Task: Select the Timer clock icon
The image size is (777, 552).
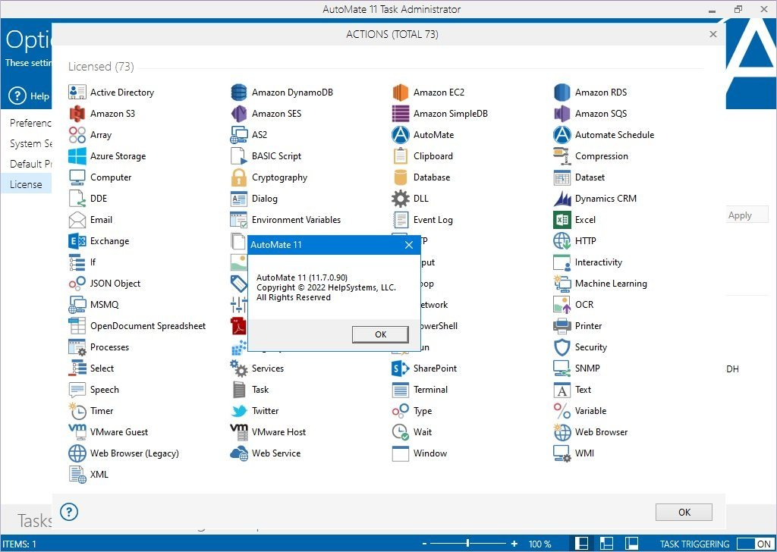Action: click(x=77, y=411)
